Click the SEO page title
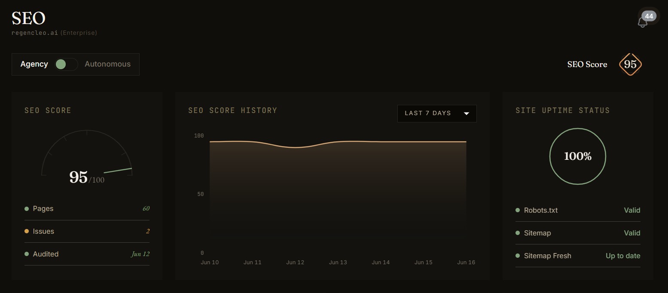The width and height of the screenshot is (668, 293). pyautogui.click(x=28, y=18)
